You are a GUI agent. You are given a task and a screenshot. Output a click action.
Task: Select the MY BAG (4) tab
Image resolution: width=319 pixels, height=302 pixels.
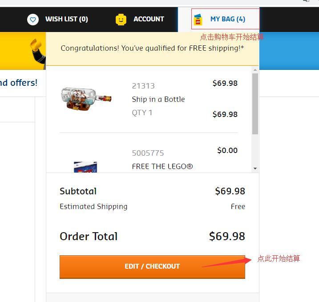pos(227,19)
